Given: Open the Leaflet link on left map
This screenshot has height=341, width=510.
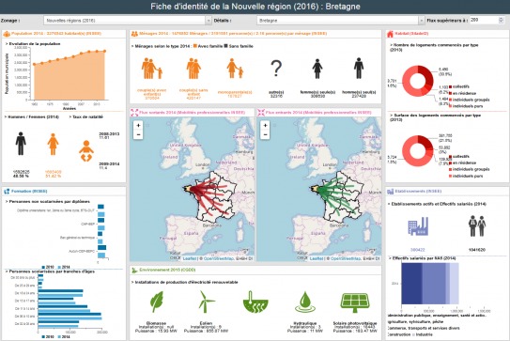Looking at the screenshot, I should pyautogui.click(x=190, y=258).
